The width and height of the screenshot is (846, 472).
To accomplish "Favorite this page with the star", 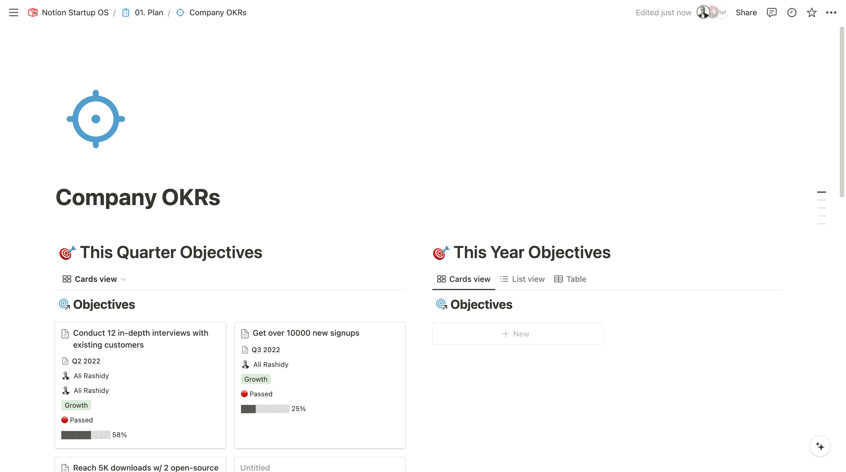I will [x=811, y=12].
